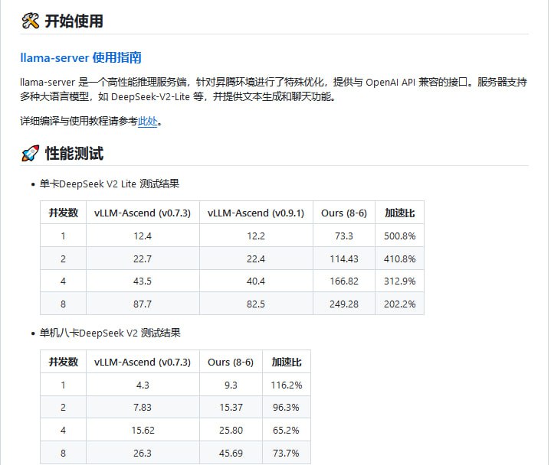Click the 82.5 cell in vLLM-Ascend v0.9.1 column
Viewport: 551px width, 465px height.
pyautogui.click(x=256, y=304)
